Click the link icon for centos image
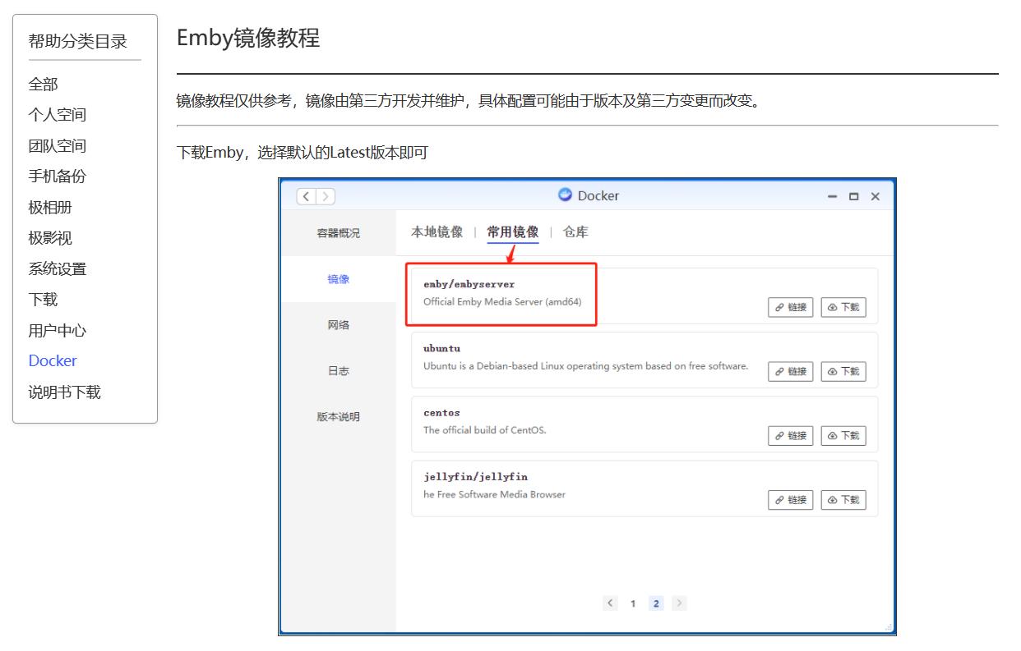This screenshot has height=651, width=1021. [x=790, y=435]
